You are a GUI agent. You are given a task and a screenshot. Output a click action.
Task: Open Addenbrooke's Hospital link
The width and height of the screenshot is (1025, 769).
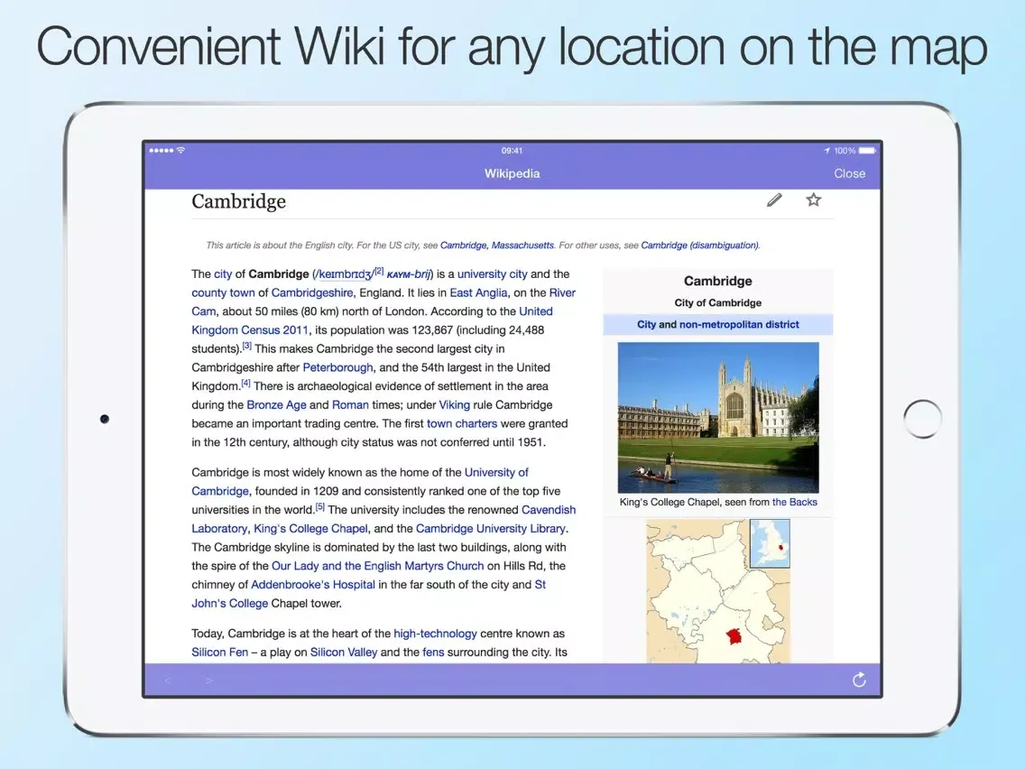pyautogui.click(x=313, y=585)
